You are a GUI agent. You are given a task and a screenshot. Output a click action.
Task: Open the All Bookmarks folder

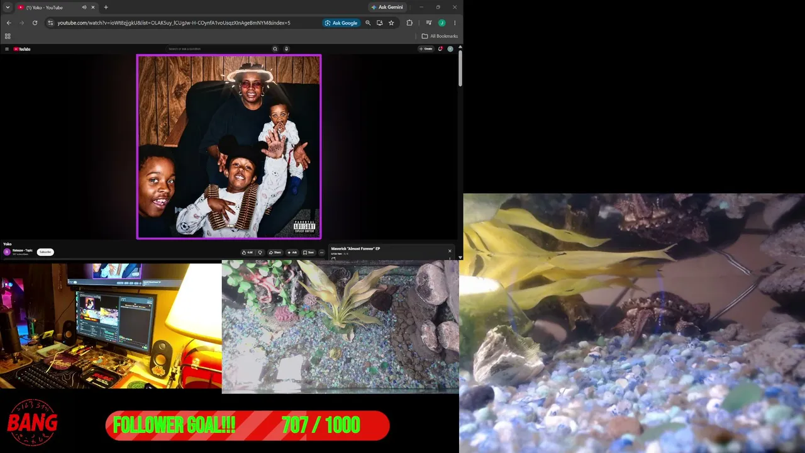pos(440,36)
